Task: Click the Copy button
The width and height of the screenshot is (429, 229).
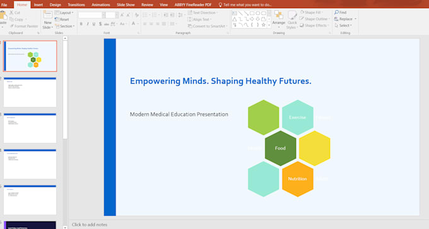Action: click(x=16, y=20)
